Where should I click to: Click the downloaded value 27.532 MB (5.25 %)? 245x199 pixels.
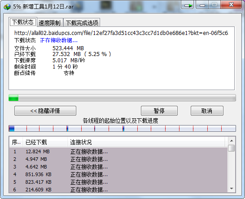pos(82,54)
